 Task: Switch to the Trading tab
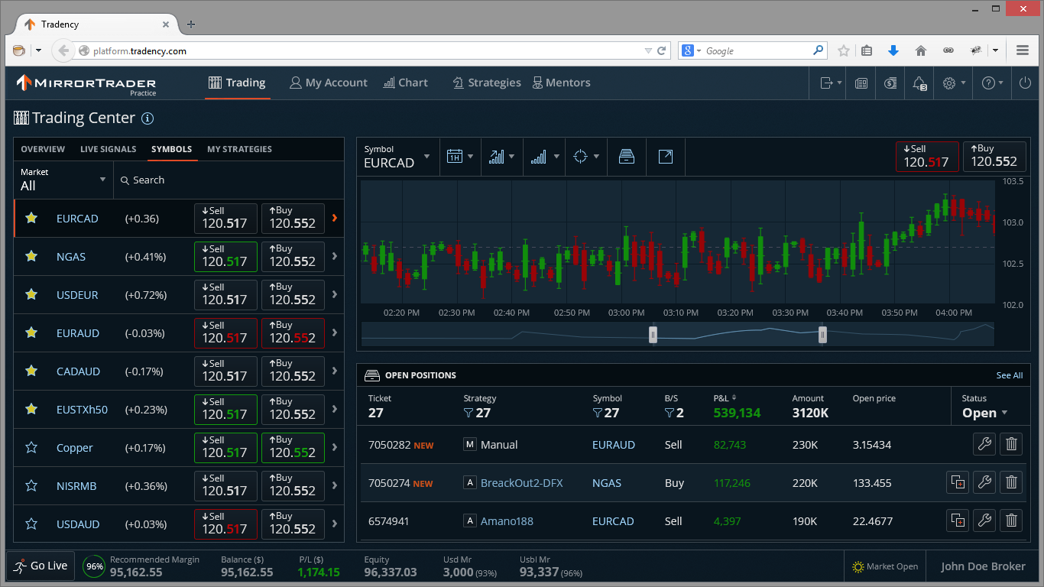click(x=237, y=83)
